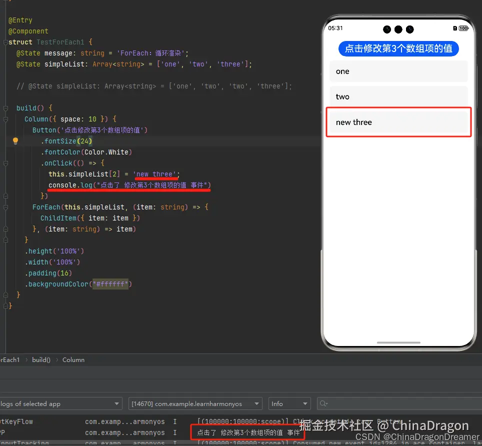The height and width of the screenshot is (446, 482).
Task: Click the yellow lightbulb intention icon
Action: coord(15,141)
